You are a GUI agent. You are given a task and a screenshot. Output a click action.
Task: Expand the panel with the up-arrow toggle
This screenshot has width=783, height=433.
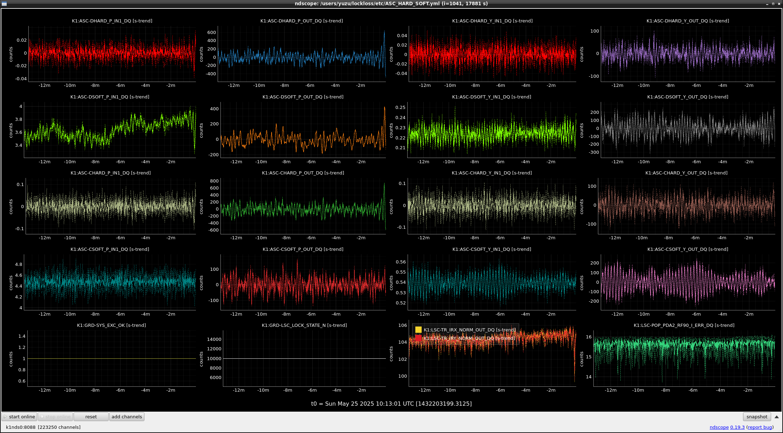pos(776,417)
